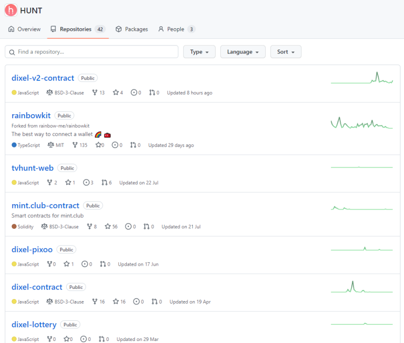View open issues of dixel-v2-contract

[136, 92]
